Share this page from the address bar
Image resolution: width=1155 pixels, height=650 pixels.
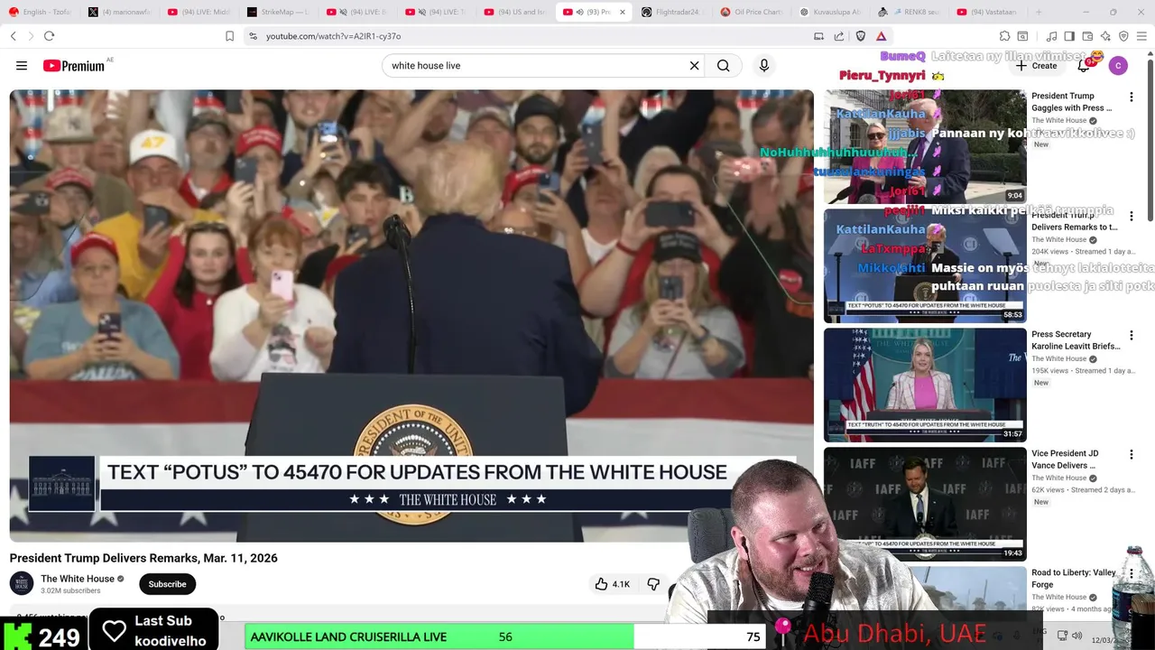click(x=839, y=36)
